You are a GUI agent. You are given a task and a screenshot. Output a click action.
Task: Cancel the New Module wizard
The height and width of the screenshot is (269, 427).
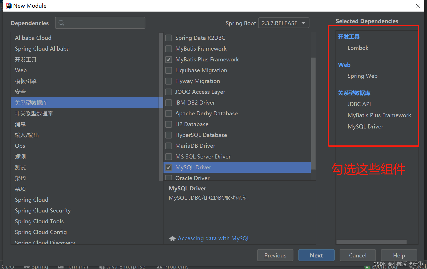(358, 255)
